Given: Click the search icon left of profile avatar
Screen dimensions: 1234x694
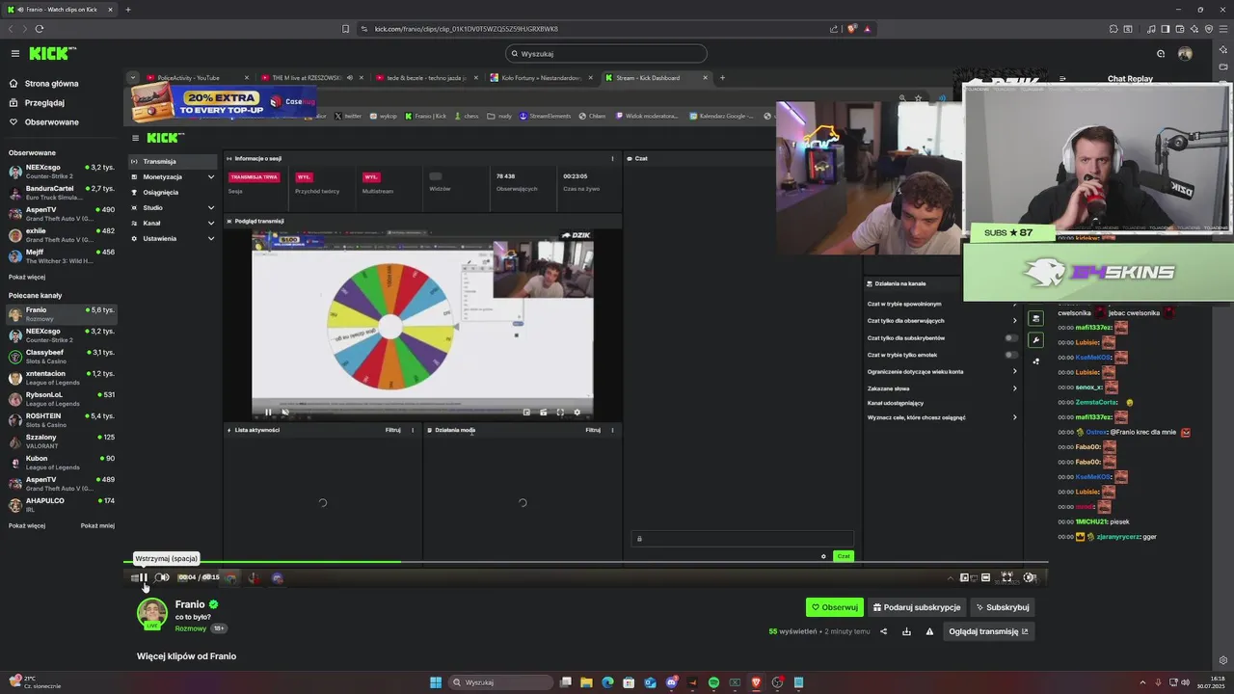Looking at the screenshot, I should click(x=1161, y=54).
